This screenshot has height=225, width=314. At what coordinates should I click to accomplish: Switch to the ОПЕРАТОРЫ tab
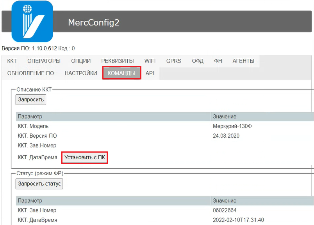tap(44, 61)
